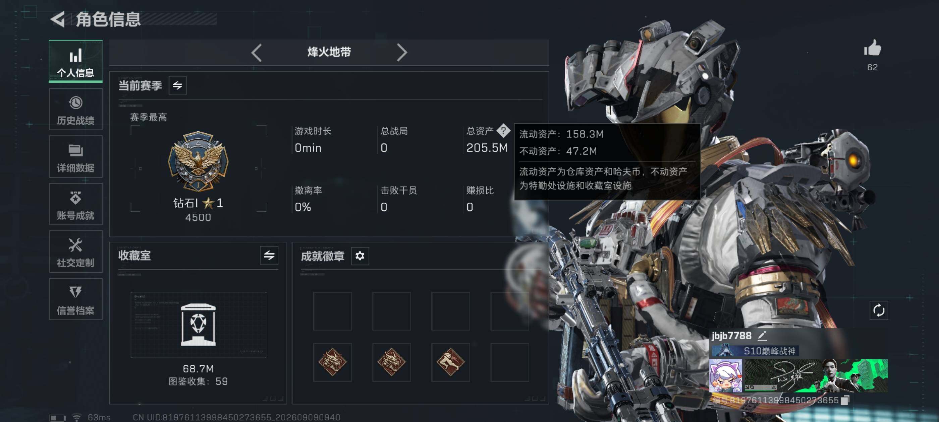Screen dimensions: 939x422
Task: Click the back arrow next to 角色信息
Action: [58, 19]
